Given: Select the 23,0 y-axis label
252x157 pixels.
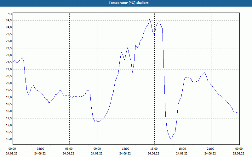Looking at the screenshot, I should click(9, 41).
